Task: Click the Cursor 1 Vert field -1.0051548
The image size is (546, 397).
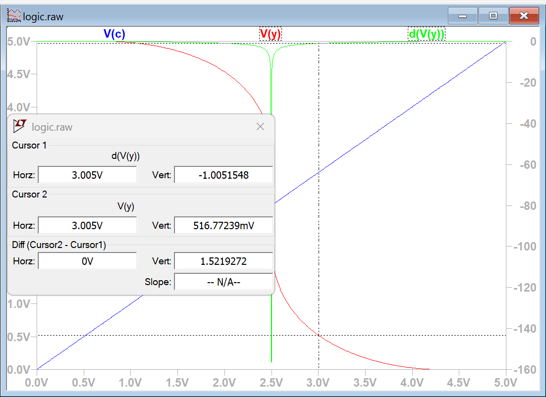Action: pos(223,175)
